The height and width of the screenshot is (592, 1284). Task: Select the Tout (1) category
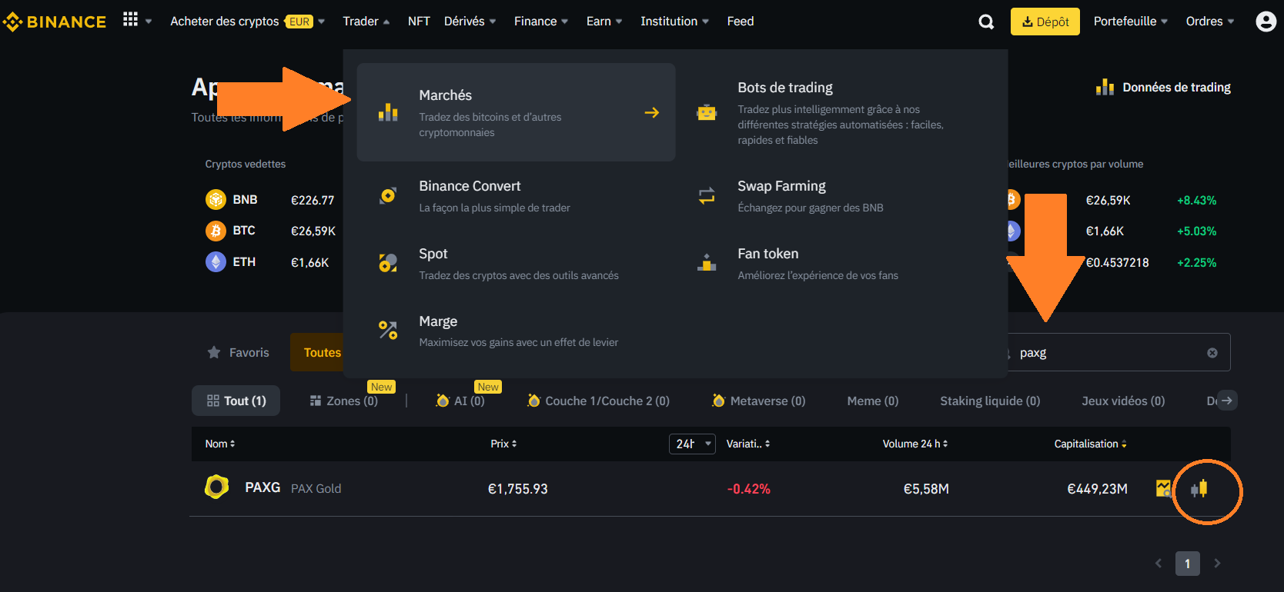(x=236, y=401)
